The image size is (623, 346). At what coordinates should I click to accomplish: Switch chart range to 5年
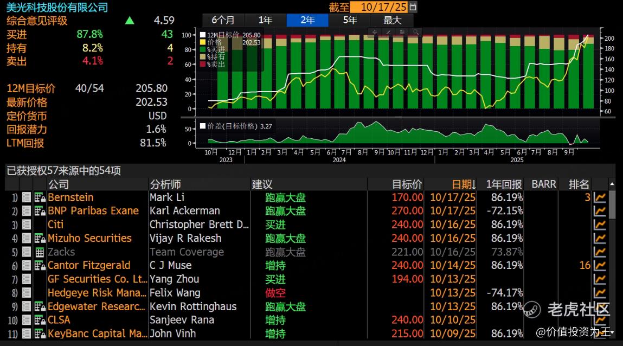[x=350, y=20]
